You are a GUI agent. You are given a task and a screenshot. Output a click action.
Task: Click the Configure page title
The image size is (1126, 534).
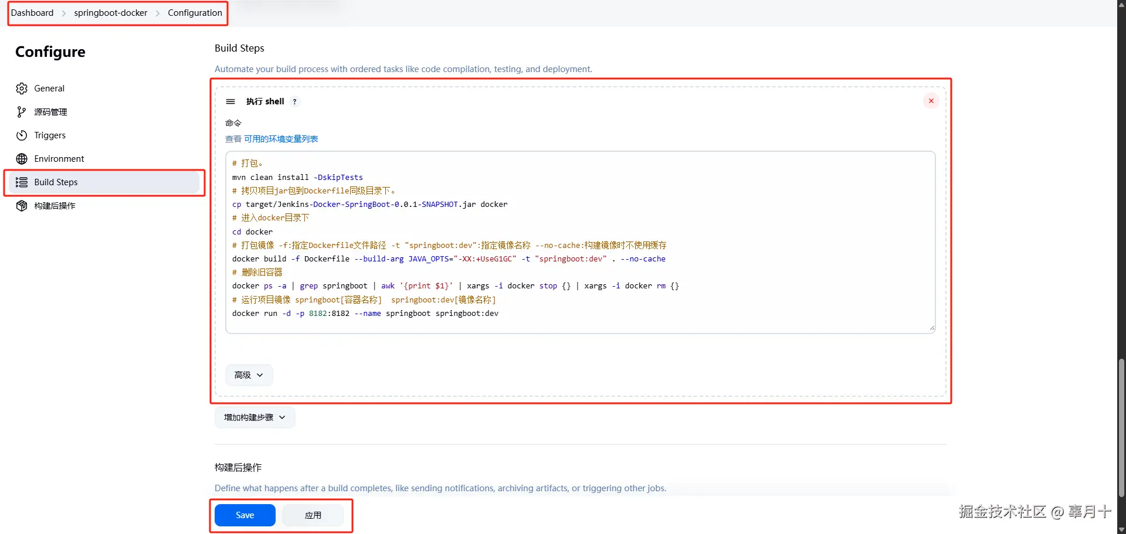50,52
